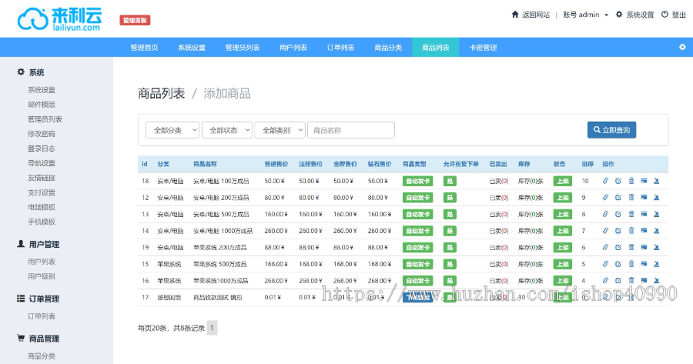Toggle 允许重复下单 badge for product id 12
Image resolution: width=693 pixels, height=364 pixels.
coord(450,198)
